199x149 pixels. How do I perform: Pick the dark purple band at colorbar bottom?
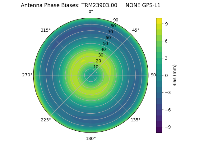[159, 130]
